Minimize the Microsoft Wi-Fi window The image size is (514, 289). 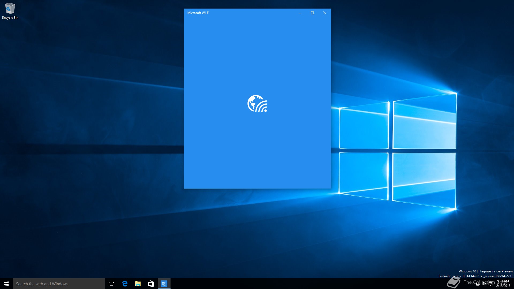(x=300, y=13)
